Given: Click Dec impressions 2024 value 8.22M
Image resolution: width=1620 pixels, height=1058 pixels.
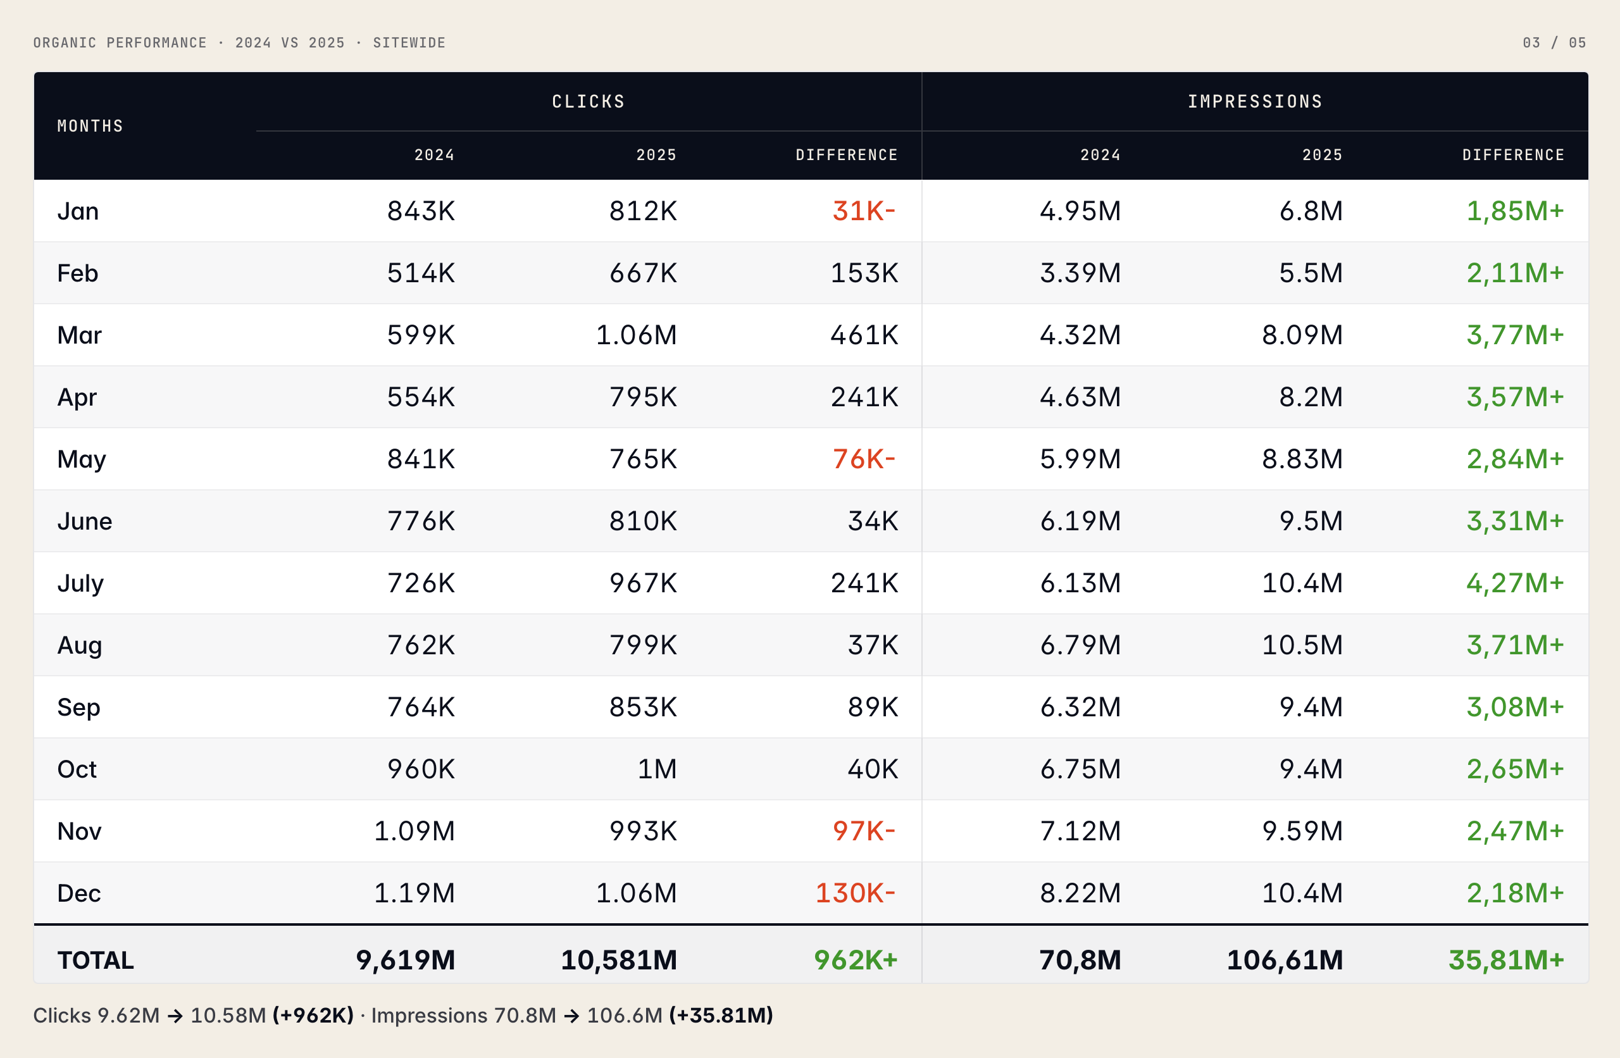Looking at the screenshot, I should coord(1080,893).
